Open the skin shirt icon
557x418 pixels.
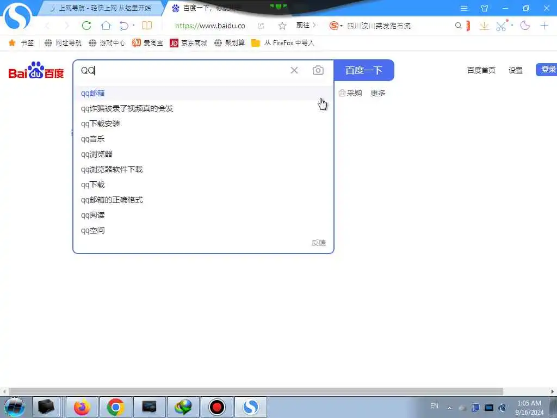(x=485, y=8)
